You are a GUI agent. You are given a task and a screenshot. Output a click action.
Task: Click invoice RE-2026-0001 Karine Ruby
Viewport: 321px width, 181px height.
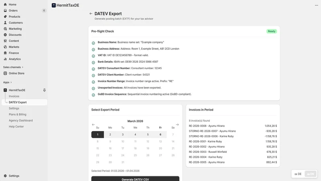tap(205, 142)
